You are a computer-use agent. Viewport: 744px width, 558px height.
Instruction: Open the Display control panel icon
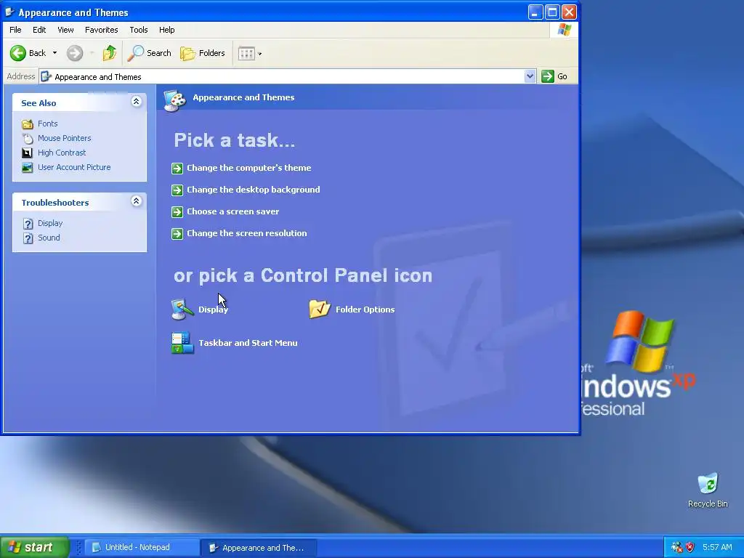(182, 310)
